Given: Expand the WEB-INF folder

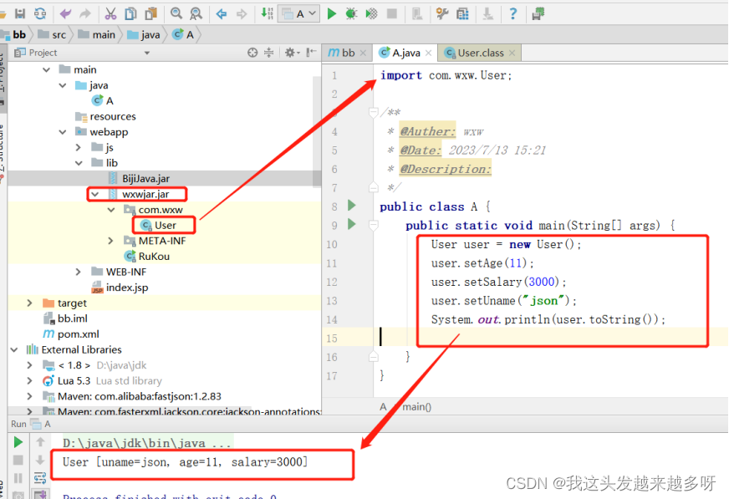Looking at the screenshot, I should 79,272.
